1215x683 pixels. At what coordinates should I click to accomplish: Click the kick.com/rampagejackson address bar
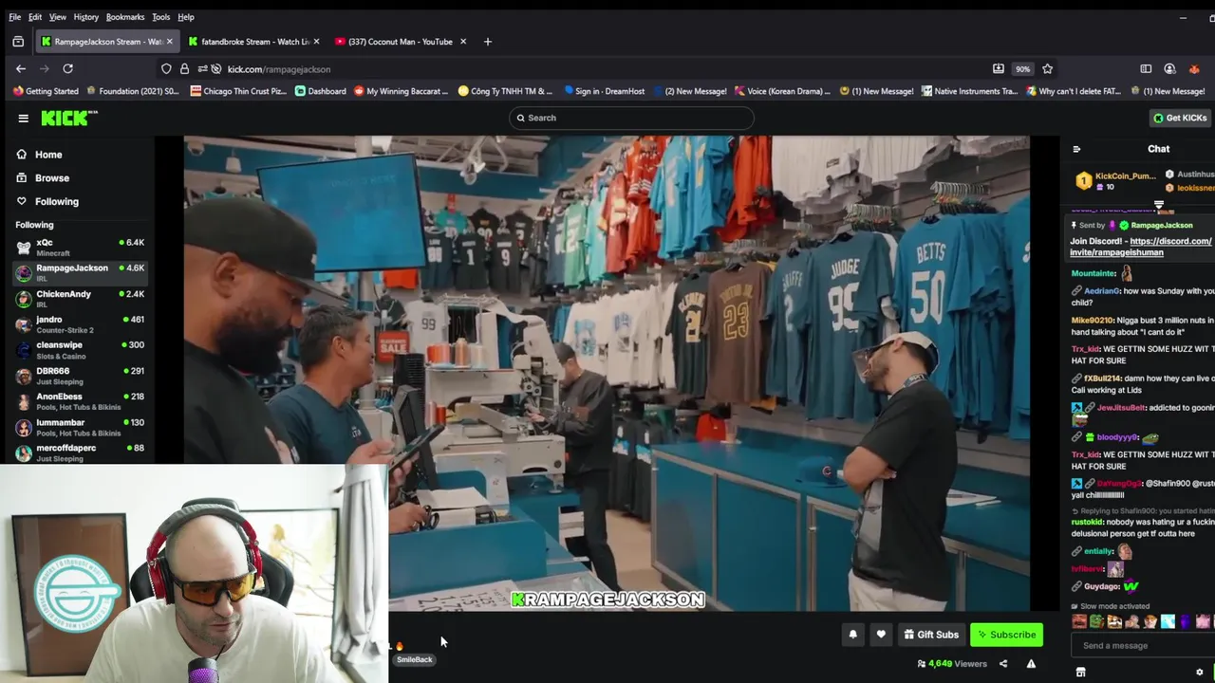279,69
